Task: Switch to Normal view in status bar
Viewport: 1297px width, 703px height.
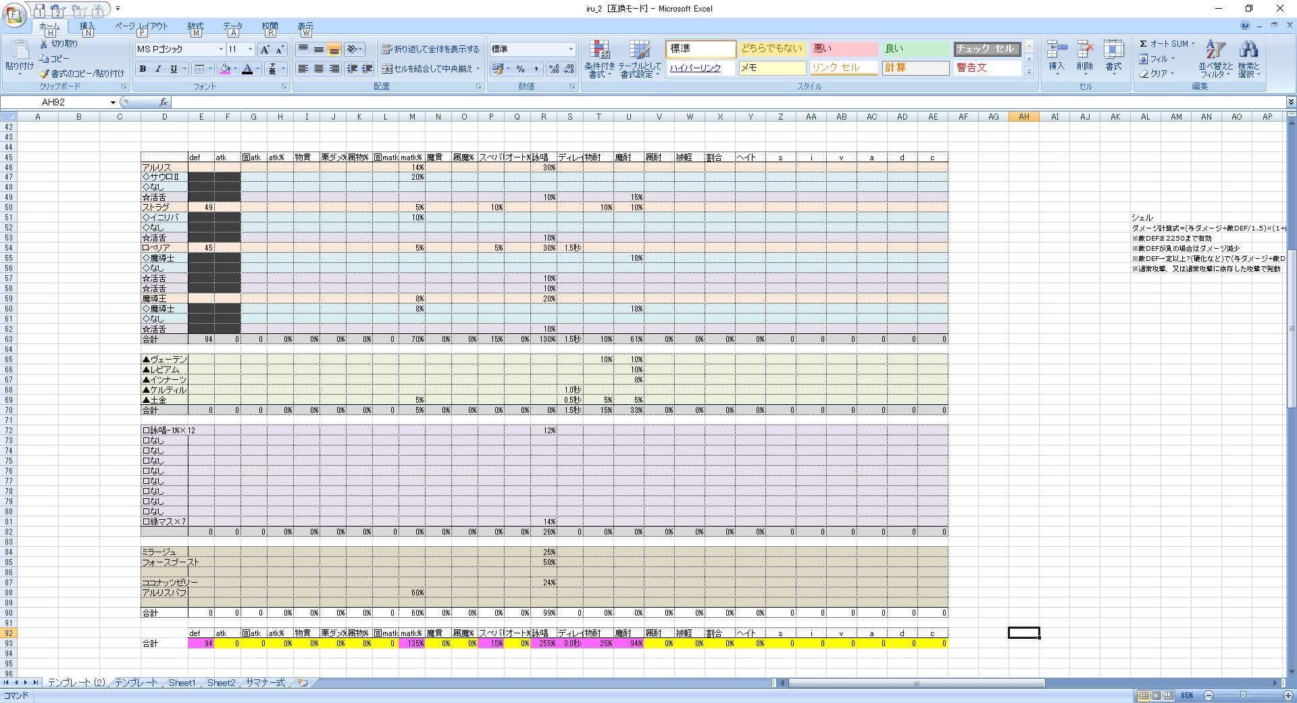Action: pos(1144,696)
